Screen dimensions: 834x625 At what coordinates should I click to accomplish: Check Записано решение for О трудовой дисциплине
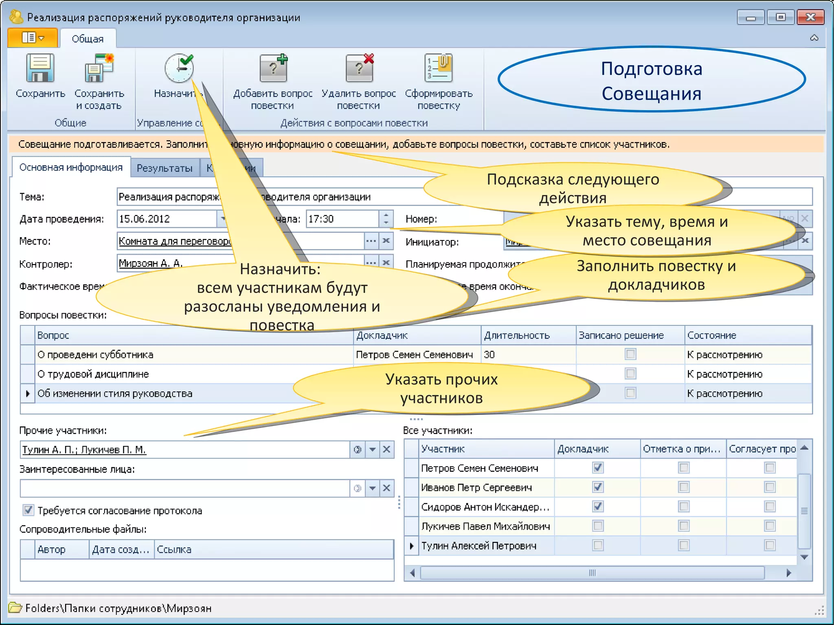[630, 374]
